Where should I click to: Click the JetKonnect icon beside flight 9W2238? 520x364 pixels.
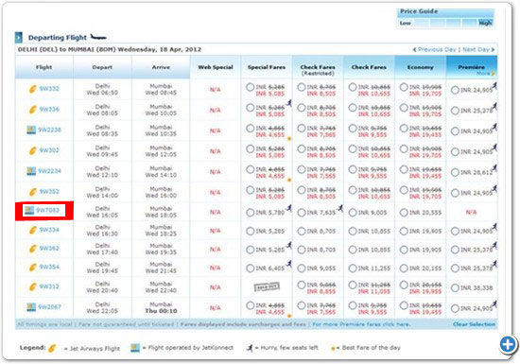[x=31, y=130]
